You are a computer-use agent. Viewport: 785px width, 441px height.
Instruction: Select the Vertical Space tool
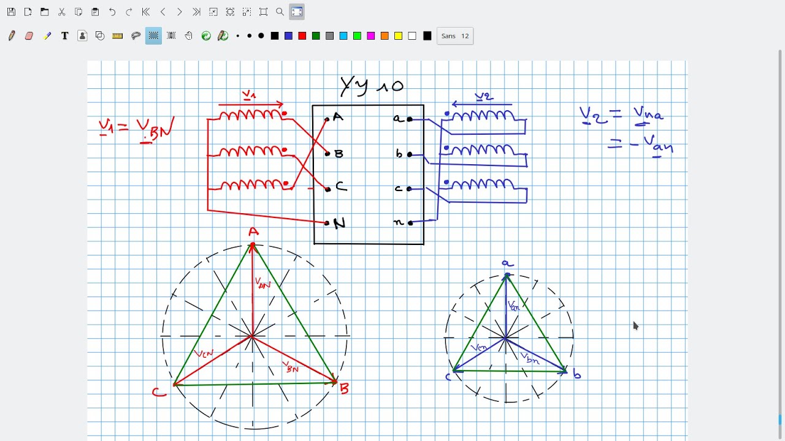(x=171, y=36)
